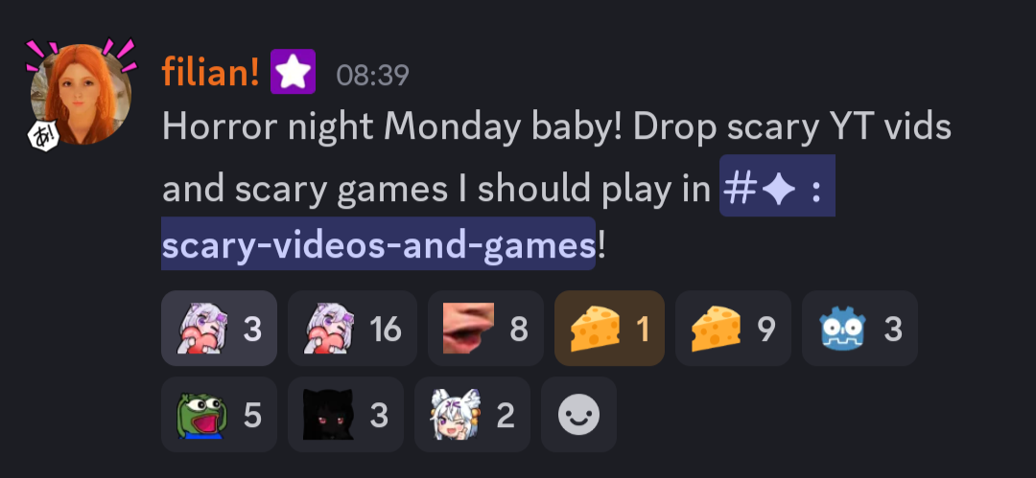The height and width of the screenshot is (478, 1036).
Task: Click the username filian!
Action: [210, 71]
